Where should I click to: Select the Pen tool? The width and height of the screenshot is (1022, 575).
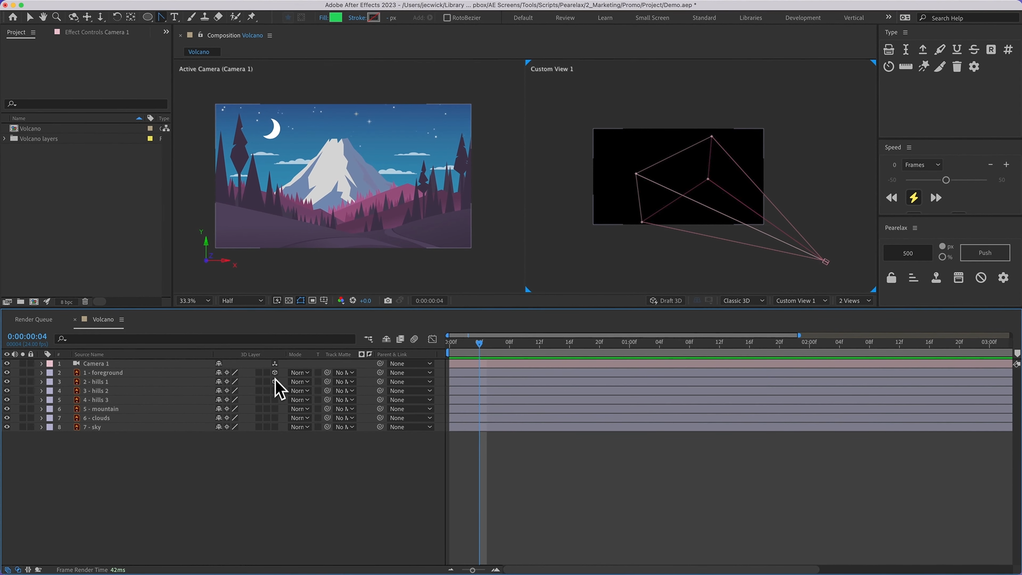tap(161, 17)
